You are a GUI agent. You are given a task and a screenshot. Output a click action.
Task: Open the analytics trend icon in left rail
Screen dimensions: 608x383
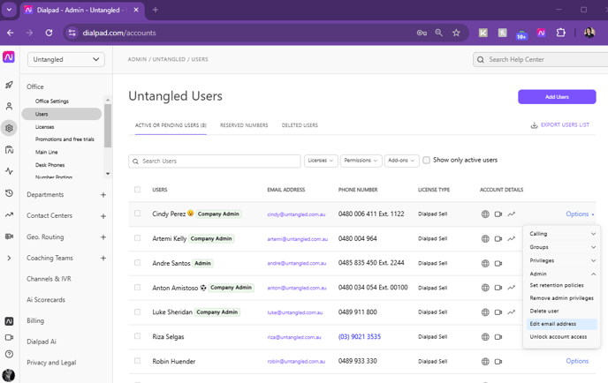coord(9,214)
